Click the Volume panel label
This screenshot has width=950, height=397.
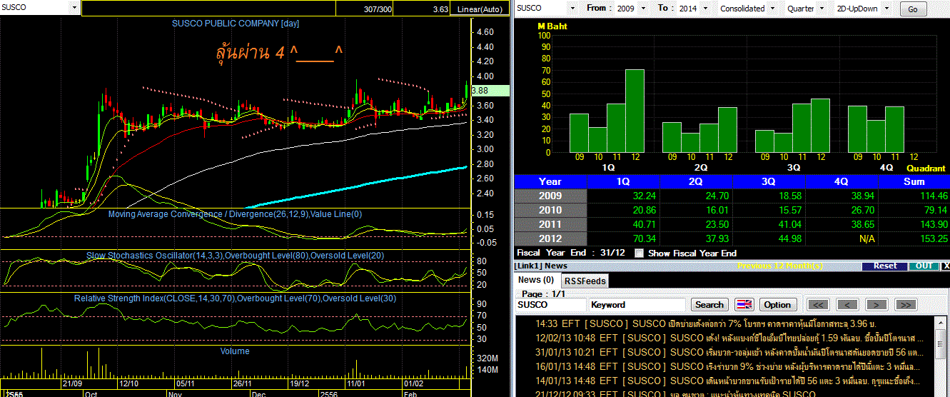235,351
